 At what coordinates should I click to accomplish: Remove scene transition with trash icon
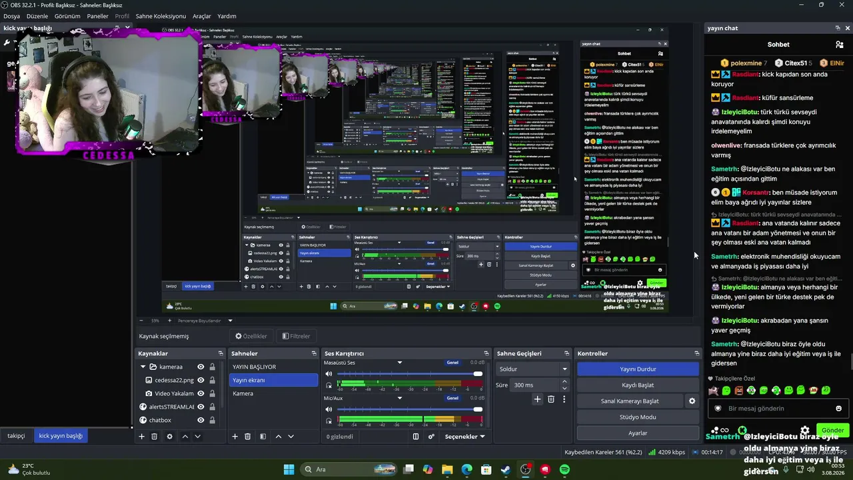[x=550, y=399]
